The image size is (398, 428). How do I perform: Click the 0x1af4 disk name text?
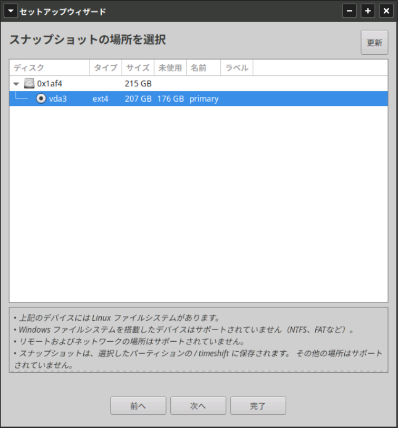click(50, 84)
